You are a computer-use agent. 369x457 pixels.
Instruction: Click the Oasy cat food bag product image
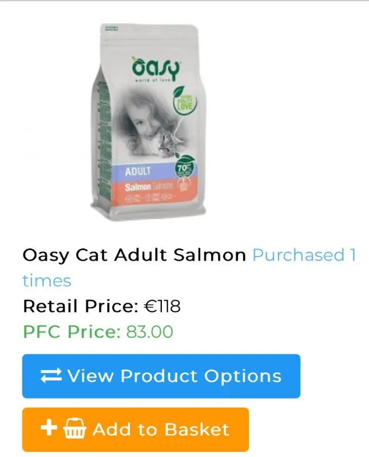pyautogui.click(x=149, y=122)
